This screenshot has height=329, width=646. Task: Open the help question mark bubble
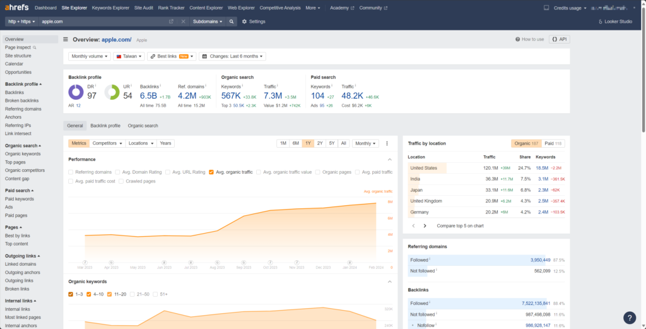click(630, 318)
